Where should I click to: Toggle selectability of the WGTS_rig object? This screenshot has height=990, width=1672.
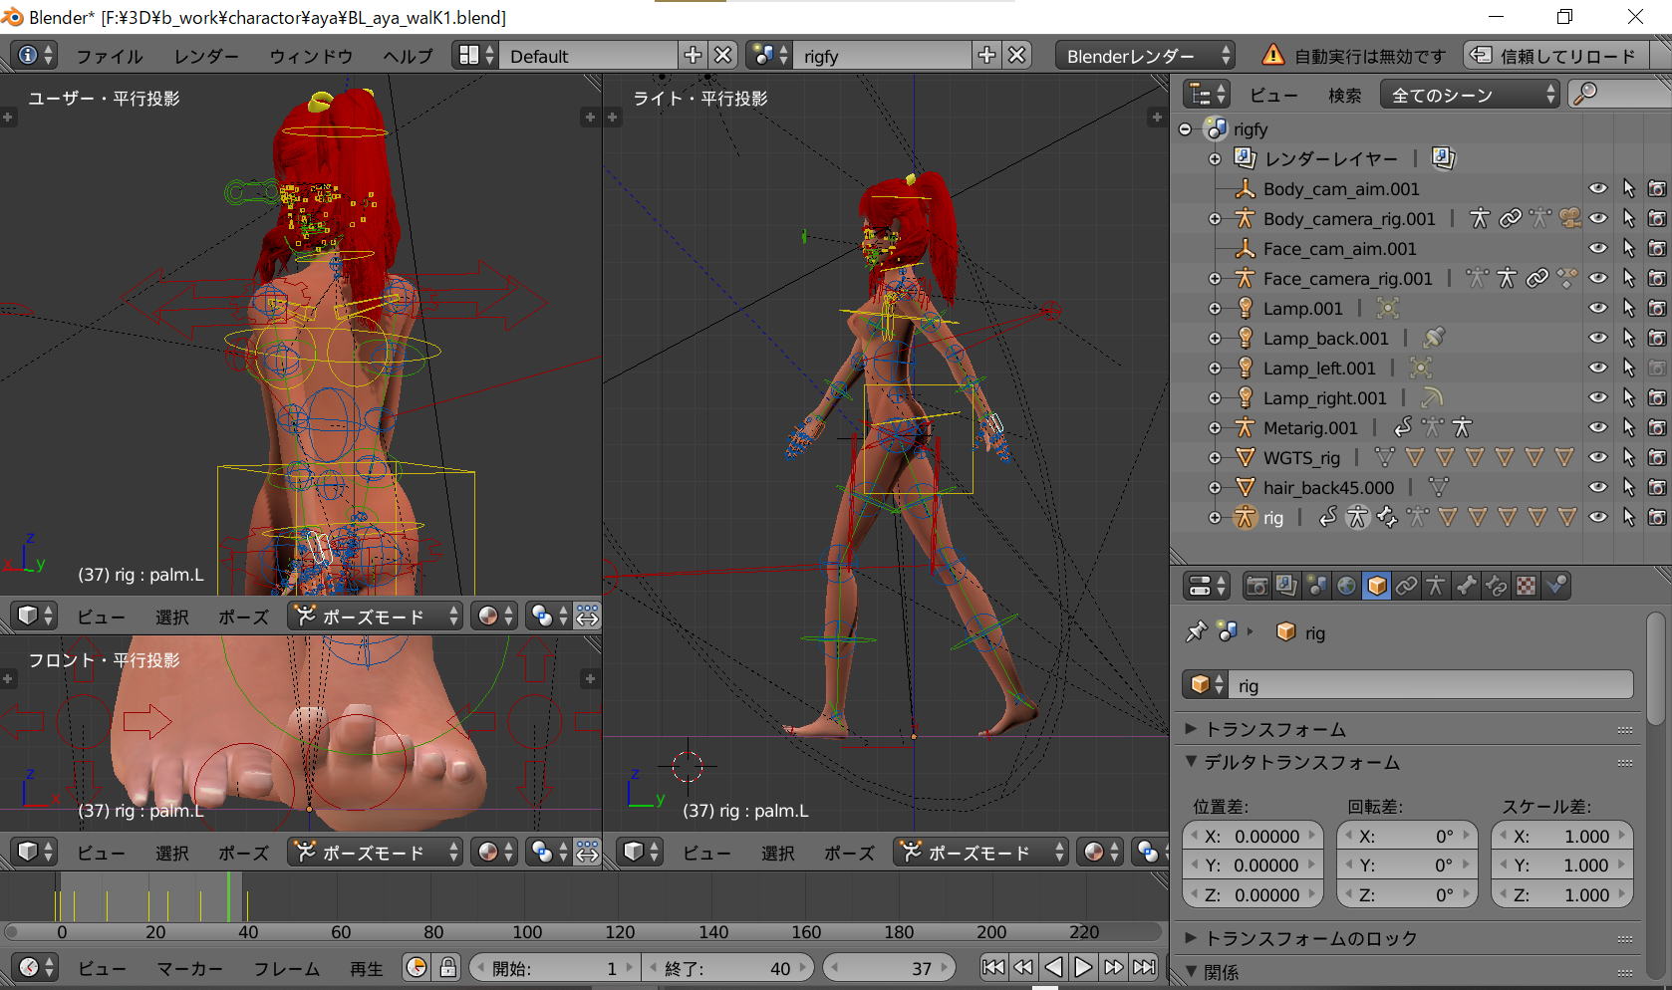tap(1628, 458)
